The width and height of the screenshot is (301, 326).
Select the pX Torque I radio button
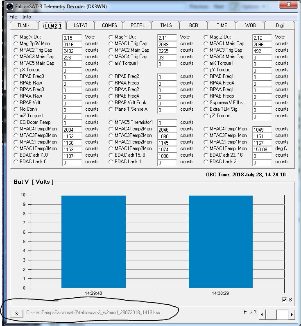click(16, 70)
